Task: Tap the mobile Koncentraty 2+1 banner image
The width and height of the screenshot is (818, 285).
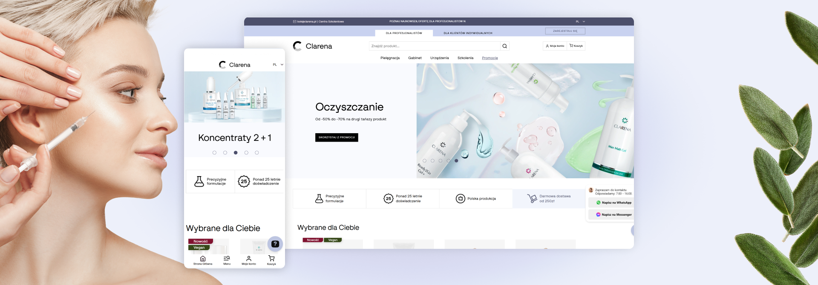Action: click(x=235, y=97)
